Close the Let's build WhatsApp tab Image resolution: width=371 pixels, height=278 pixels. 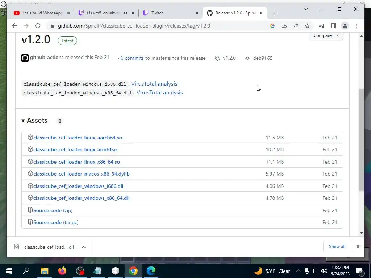tap(68, 13)
